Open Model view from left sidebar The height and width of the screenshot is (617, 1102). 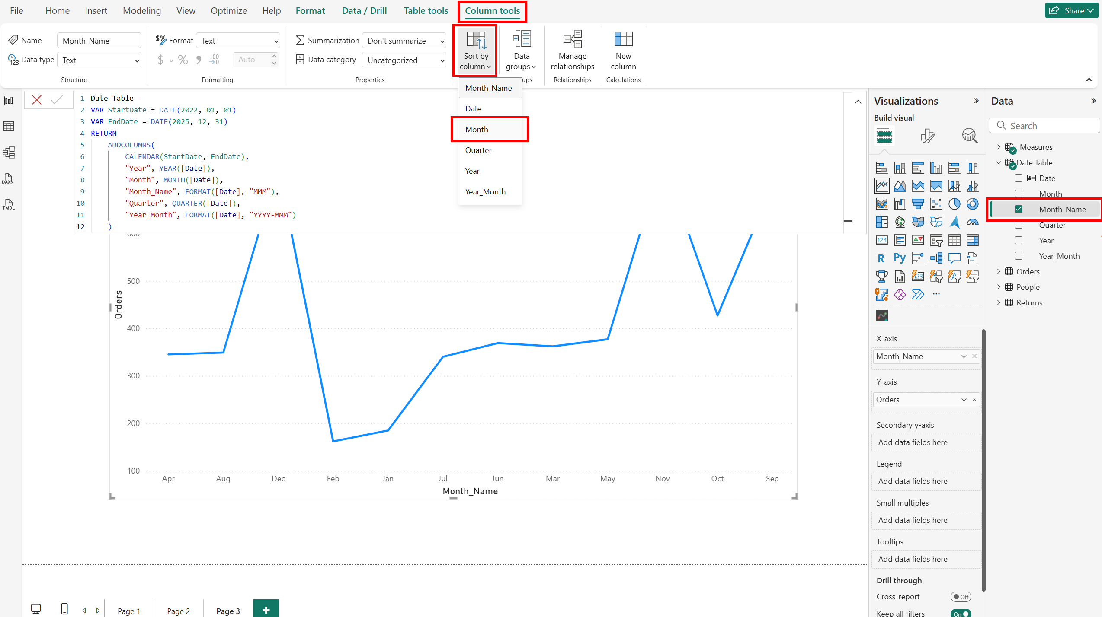point(9,153)
